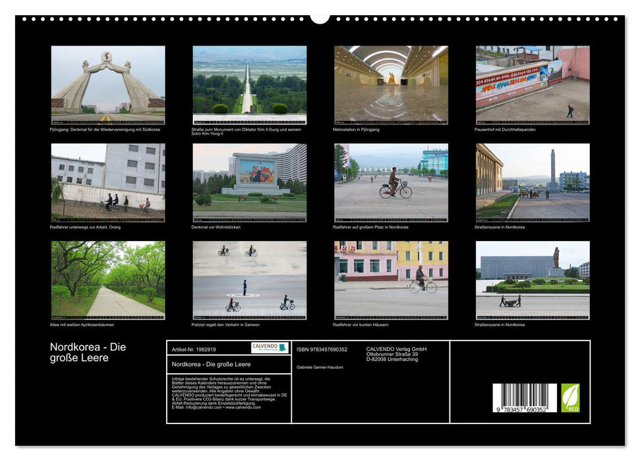Select the Pausenhof mit Durchhalteparolen photo
The image size is (640, 461).
click(x=531, y=84)
